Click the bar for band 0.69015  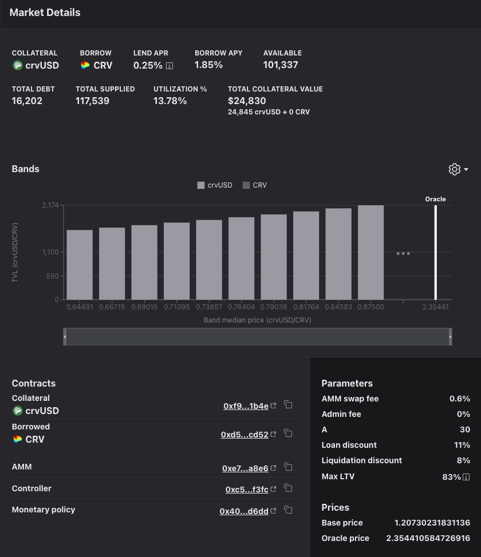[x=144, y=262]
